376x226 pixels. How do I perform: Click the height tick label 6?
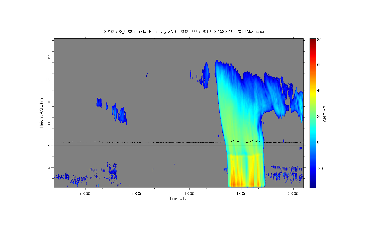(x=49, y=123)
